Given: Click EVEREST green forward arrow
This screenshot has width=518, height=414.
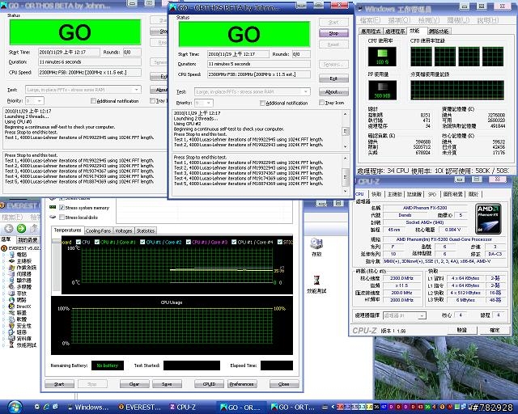Looking at the screenshot, I should point(22,228).
